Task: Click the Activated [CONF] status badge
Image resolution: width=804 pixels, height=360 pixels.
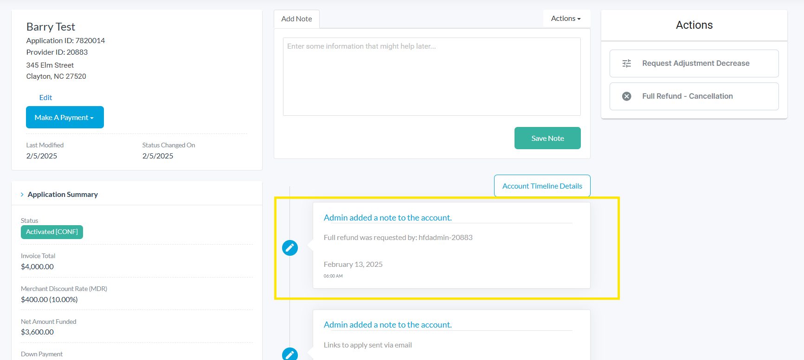Action: coord(52,232)
